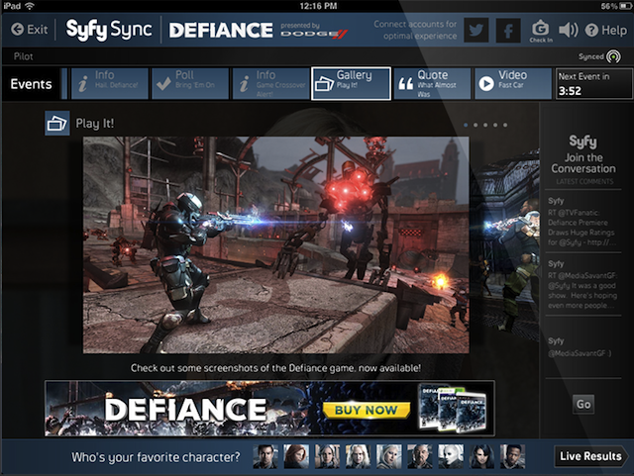
Task: Tap the main Defiance game screenshot
Action: point(276,244)
